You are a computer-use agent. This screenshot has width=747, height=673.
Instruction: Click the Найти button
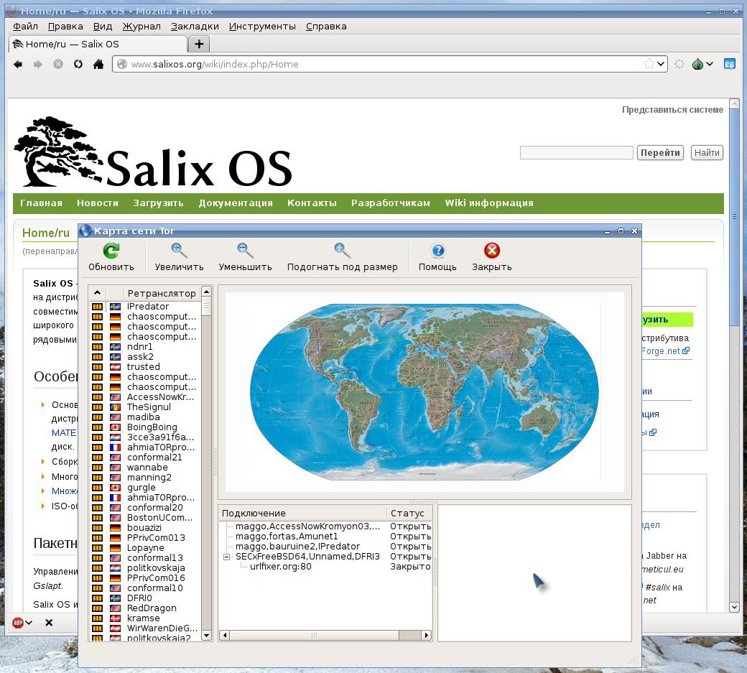[707, 152]
